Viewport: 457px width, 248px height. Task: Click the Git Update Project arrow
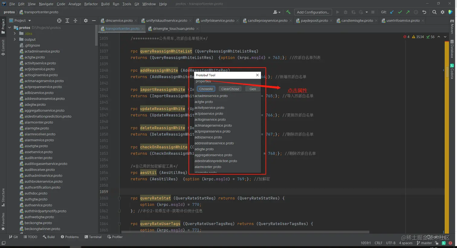pos(392,12)
